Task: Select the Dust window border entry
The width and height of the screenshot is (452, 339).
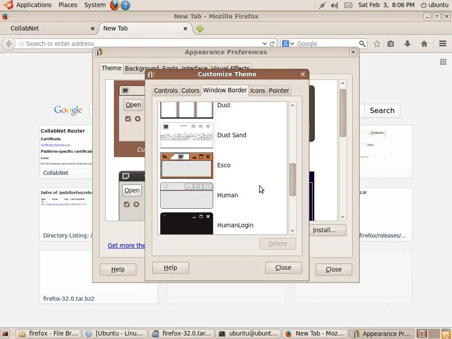Action: 223,110
